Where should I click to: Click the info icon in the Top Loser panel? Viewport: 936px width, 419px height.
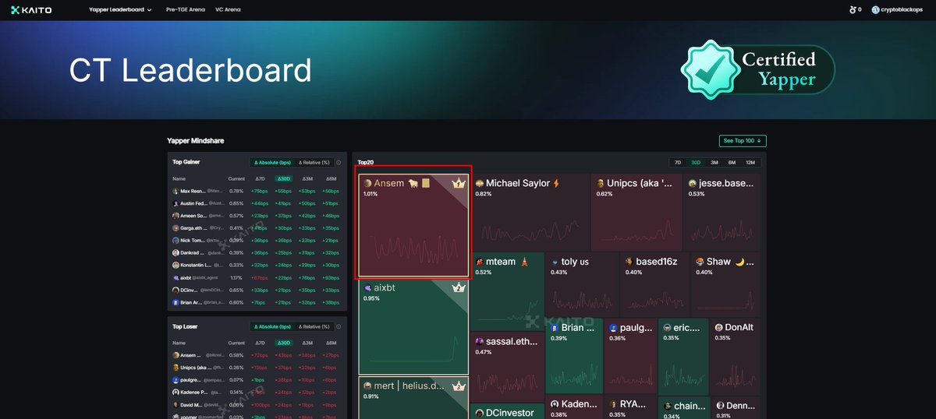pyautogui.click(x=339, y=326)
